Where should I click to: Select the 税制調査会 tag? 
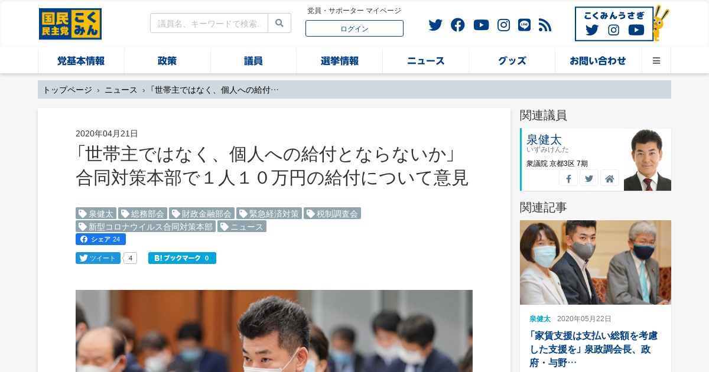332,213
